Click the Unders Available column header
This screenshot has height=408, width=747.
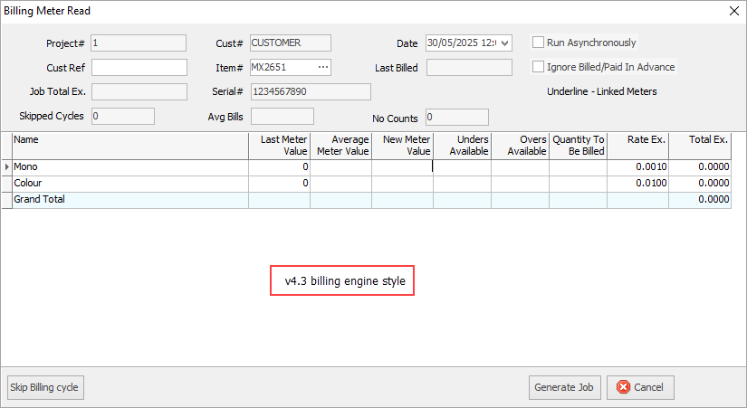[463, 146]
